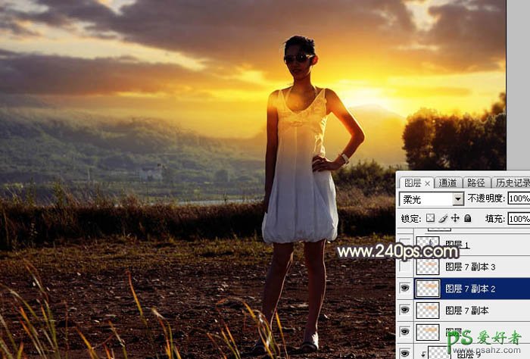Screen dimensions: 530x359
Task: Click the lock position move icon
Action: point(455,218)
